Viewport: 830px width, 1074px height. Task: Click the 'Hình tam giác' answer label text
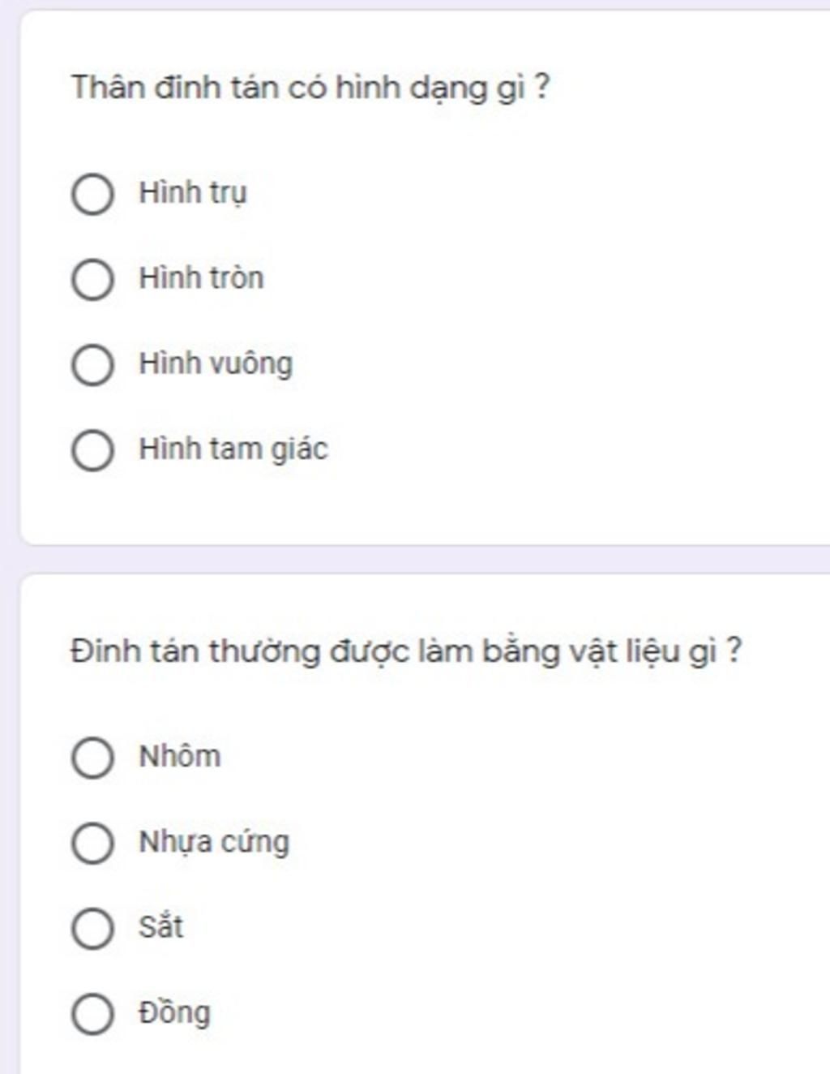[x=233, y=449]
